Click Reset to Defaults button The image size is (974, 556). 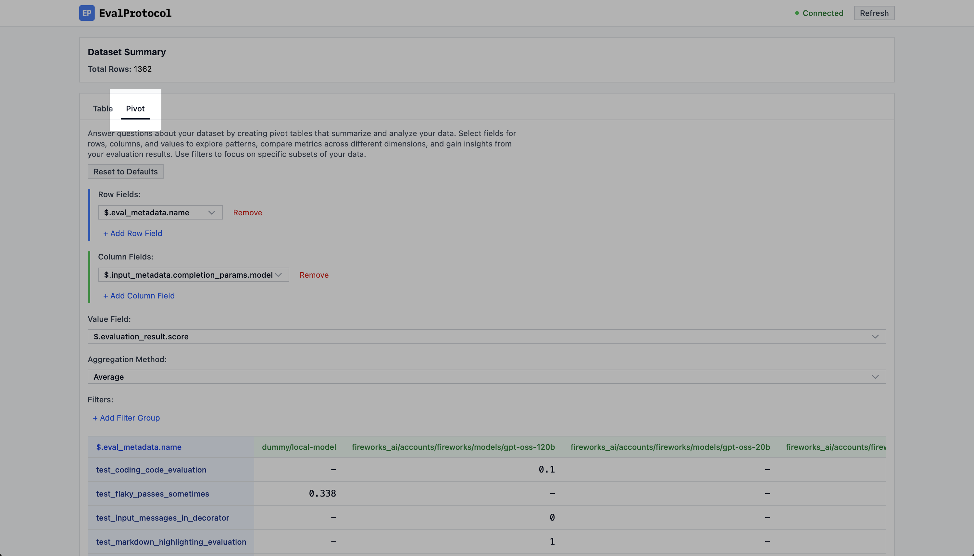125,171
